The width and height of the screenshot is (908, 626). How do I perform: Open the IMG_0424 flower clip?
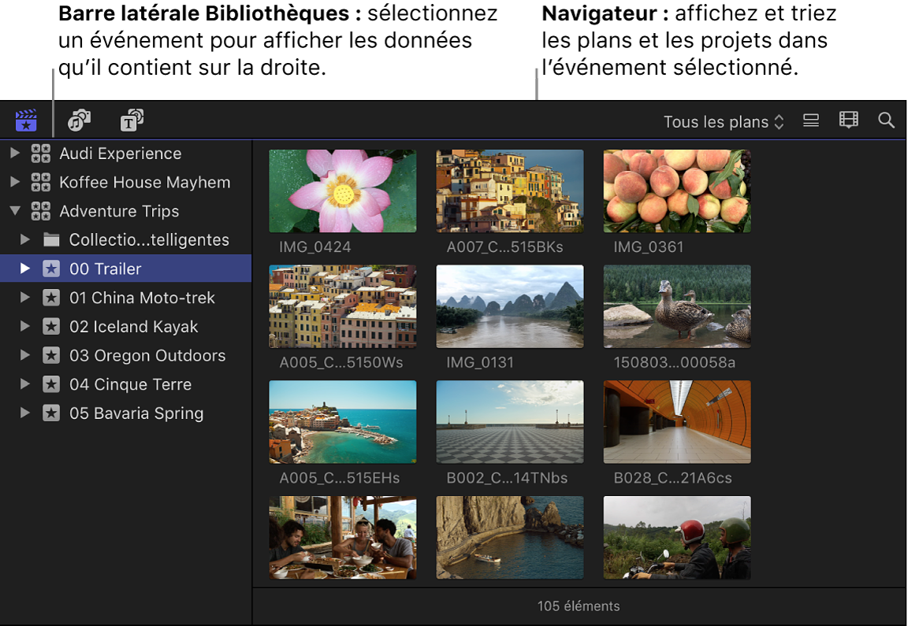pos(342,191)
